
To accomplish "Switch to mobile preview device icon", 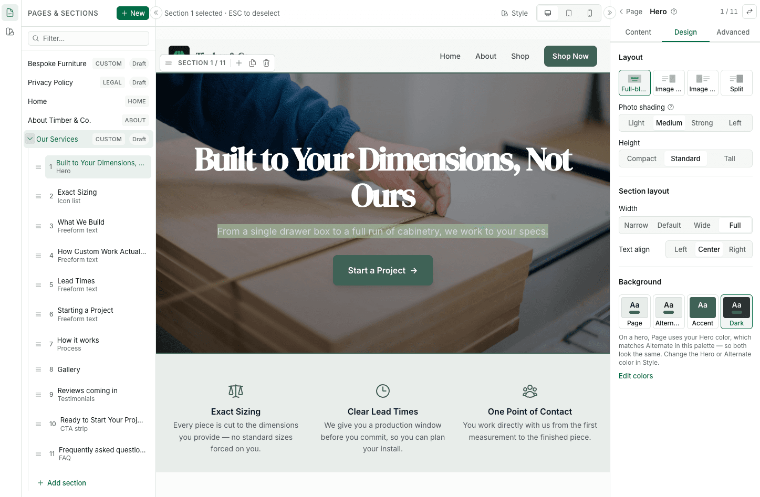I will 590,13.
